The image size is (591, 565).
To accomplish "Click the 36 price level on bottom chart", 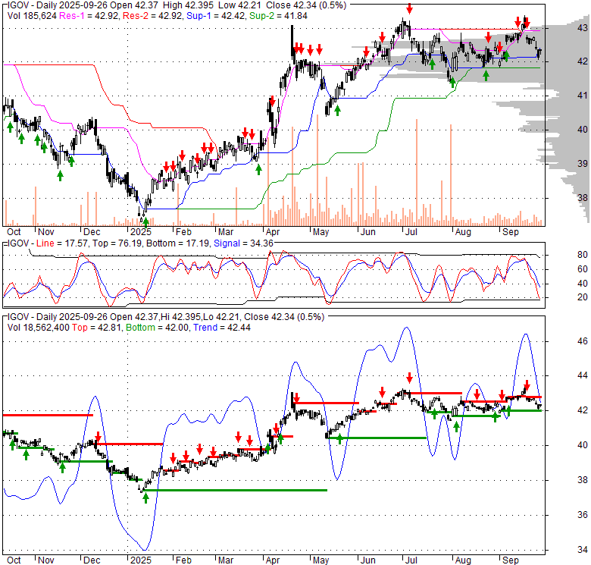I will (x=583, y=515).
